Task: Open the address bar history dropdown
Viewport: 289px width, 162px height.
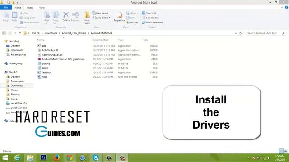Action: (x=236, y=33)
